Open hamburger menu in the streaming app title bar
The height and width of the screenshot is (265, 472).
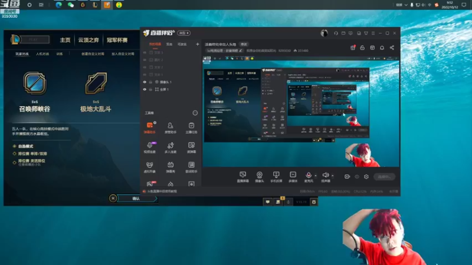click(373, 33)
